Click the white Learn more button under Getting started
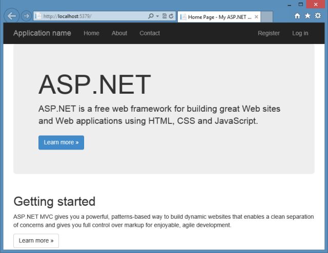Screen dimensions: 328x253 [x=36, y=241]
